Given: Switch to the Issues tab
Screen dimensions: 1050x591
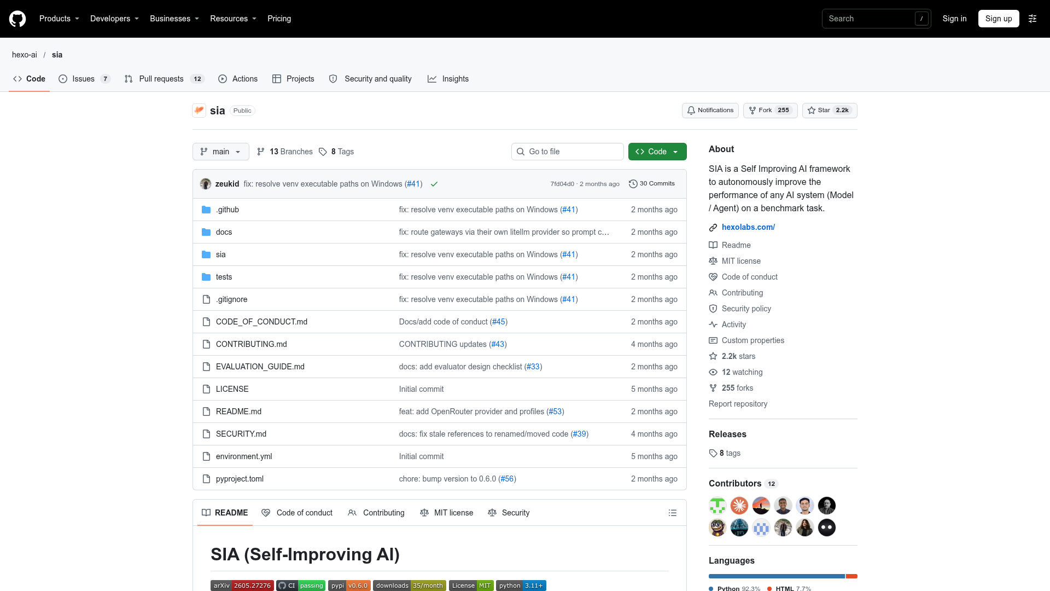Looking at the screenshot, I should [85, 79].
